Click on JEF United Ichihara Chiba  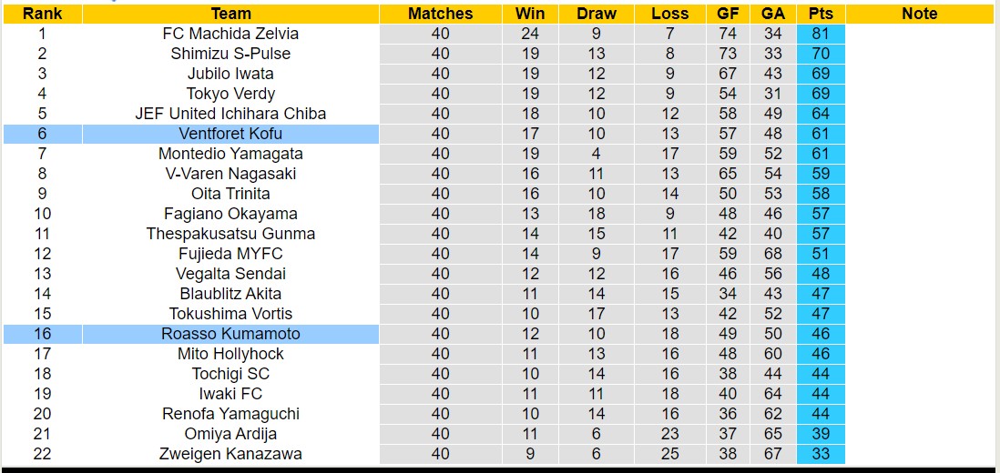[230, 114]
